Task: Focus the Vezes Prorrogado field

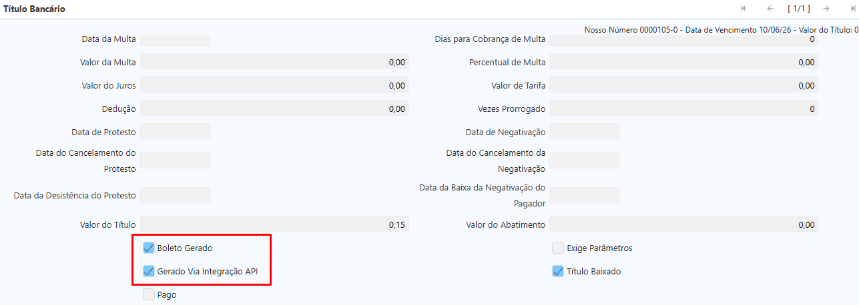Action: 683,109
